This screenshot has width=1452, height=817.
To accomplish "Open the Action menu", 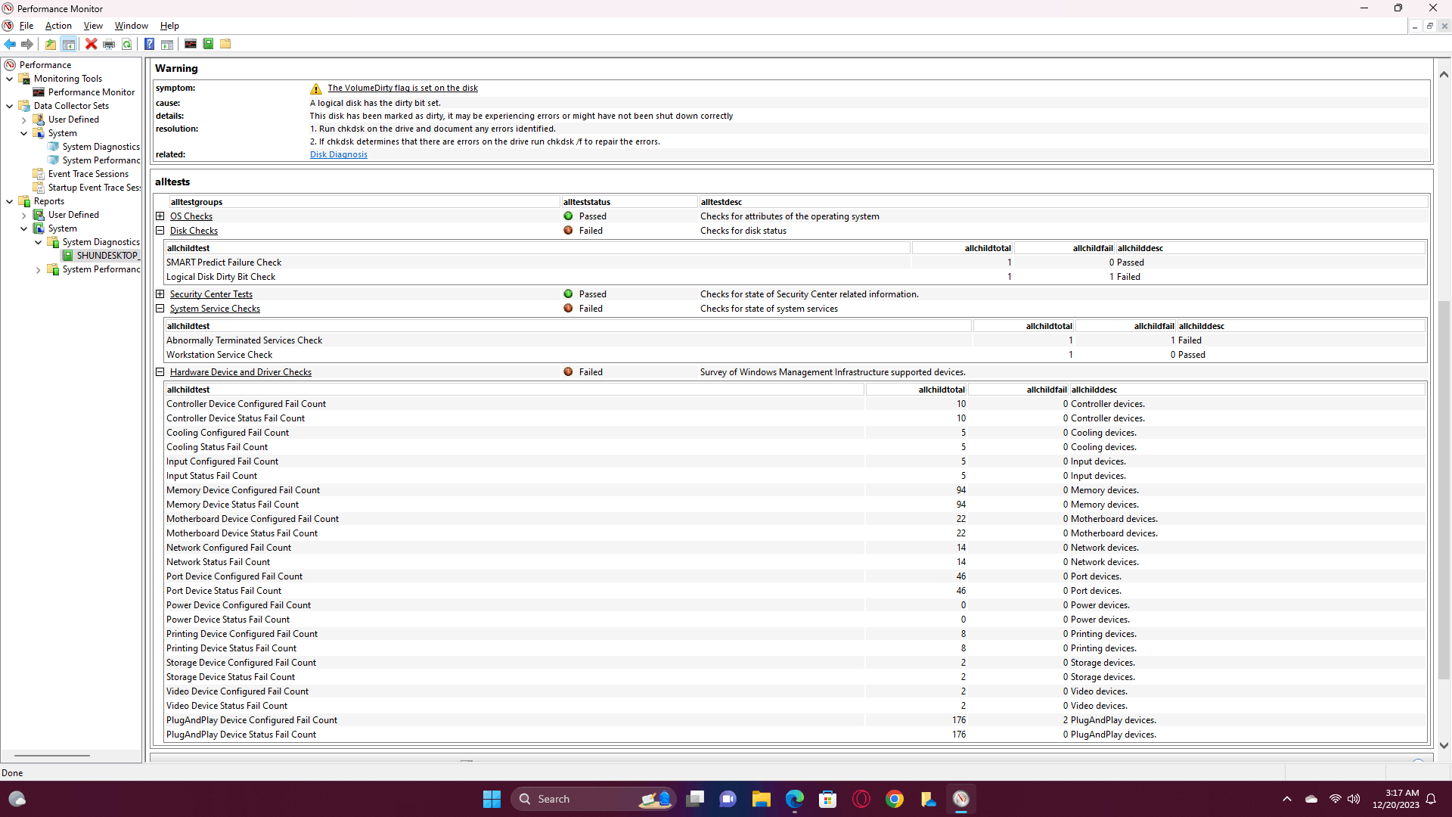I will point(58,26).
